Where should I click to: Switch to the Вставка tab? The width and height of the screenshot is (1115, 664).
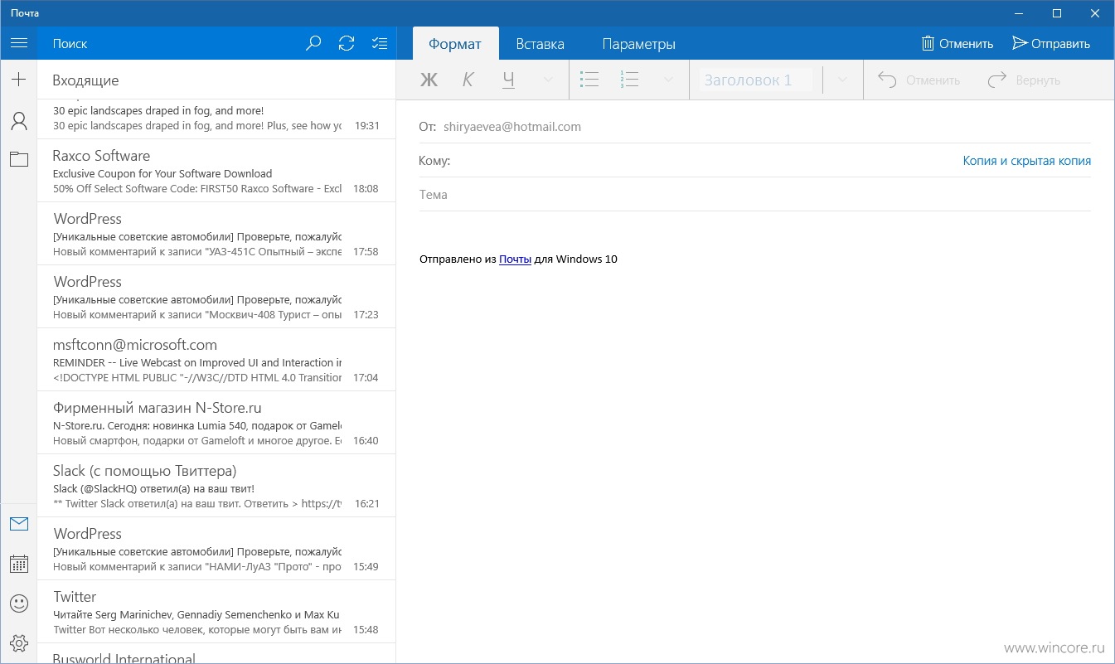pyautogui.click(x=540, y=44)
